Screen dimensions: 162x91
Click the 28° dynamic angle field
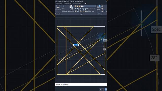click(x=104, y=50)
